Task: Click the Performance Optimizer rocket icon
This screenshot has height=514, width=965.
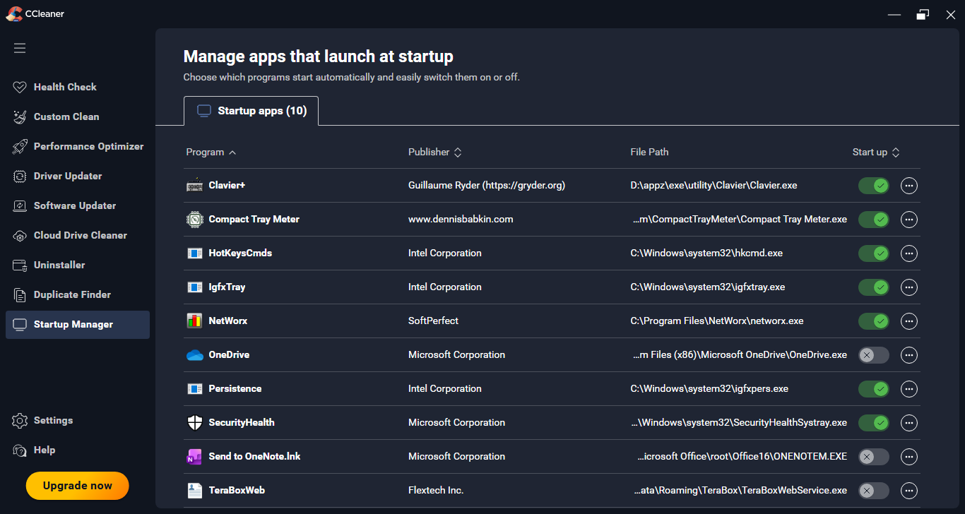Action: [20, 147]
